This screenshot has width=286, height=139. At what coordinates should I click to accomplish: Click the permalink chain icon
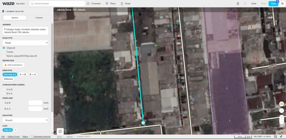(281, 137)
